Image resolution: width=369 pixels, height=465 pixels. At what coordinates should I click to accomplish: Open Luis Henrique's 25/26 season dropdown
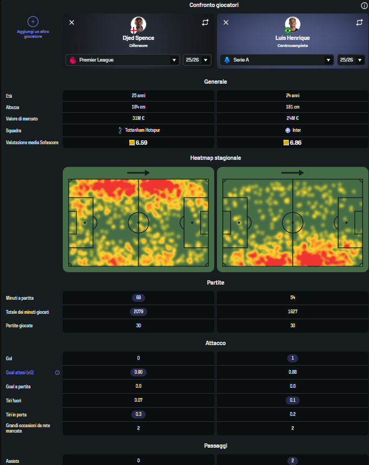click(351, 60)
